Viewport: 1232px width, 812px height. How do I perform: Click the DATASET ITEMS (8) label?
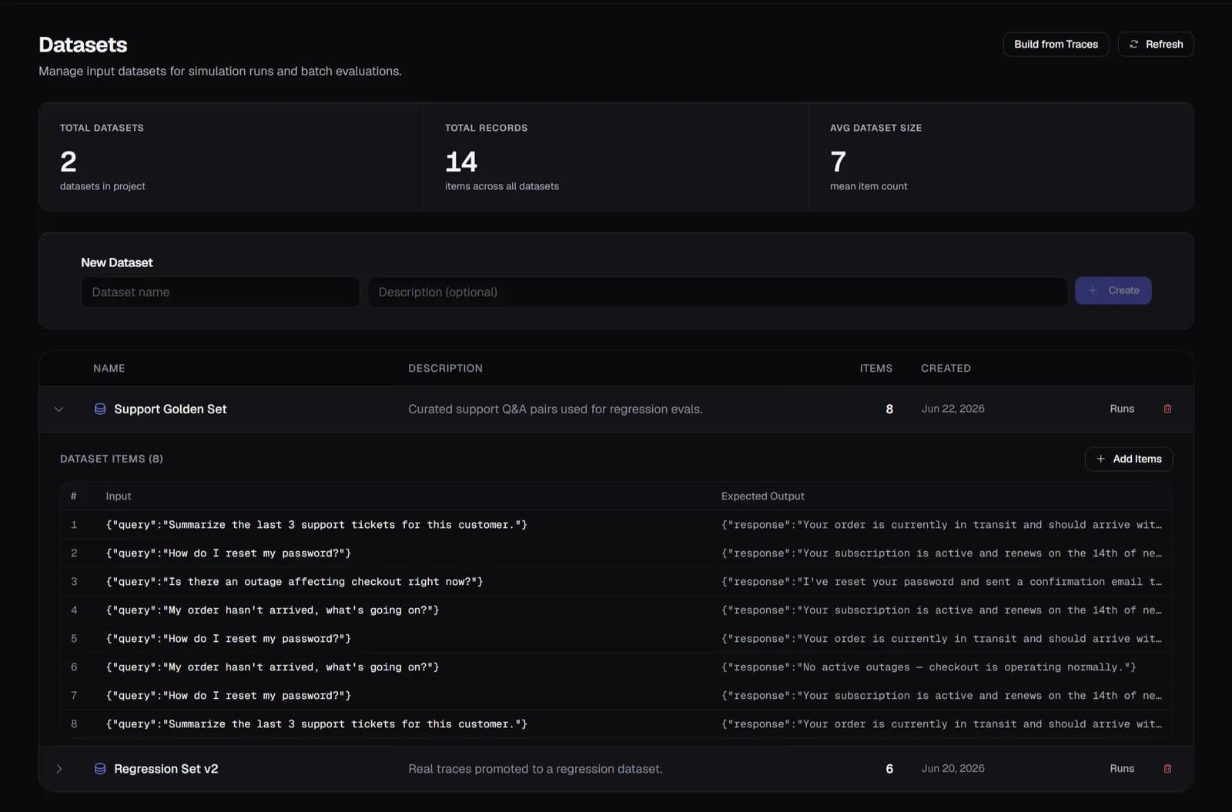coord(112,459)
